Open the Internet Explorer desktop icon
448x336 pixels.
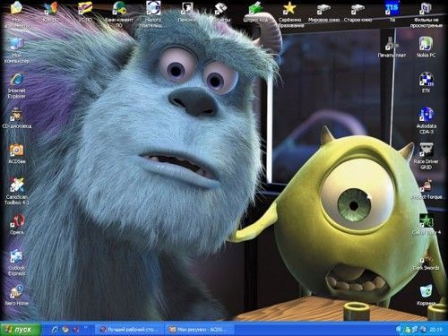click(x=17, y=85)
